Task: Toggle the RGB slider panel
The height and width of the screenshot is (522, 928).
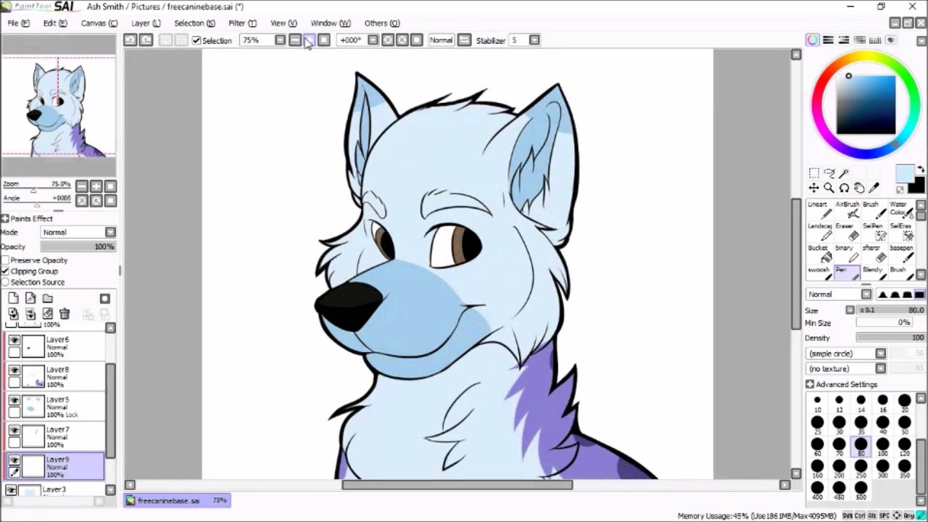Action: pyautogui.click(x=828, y=40)
